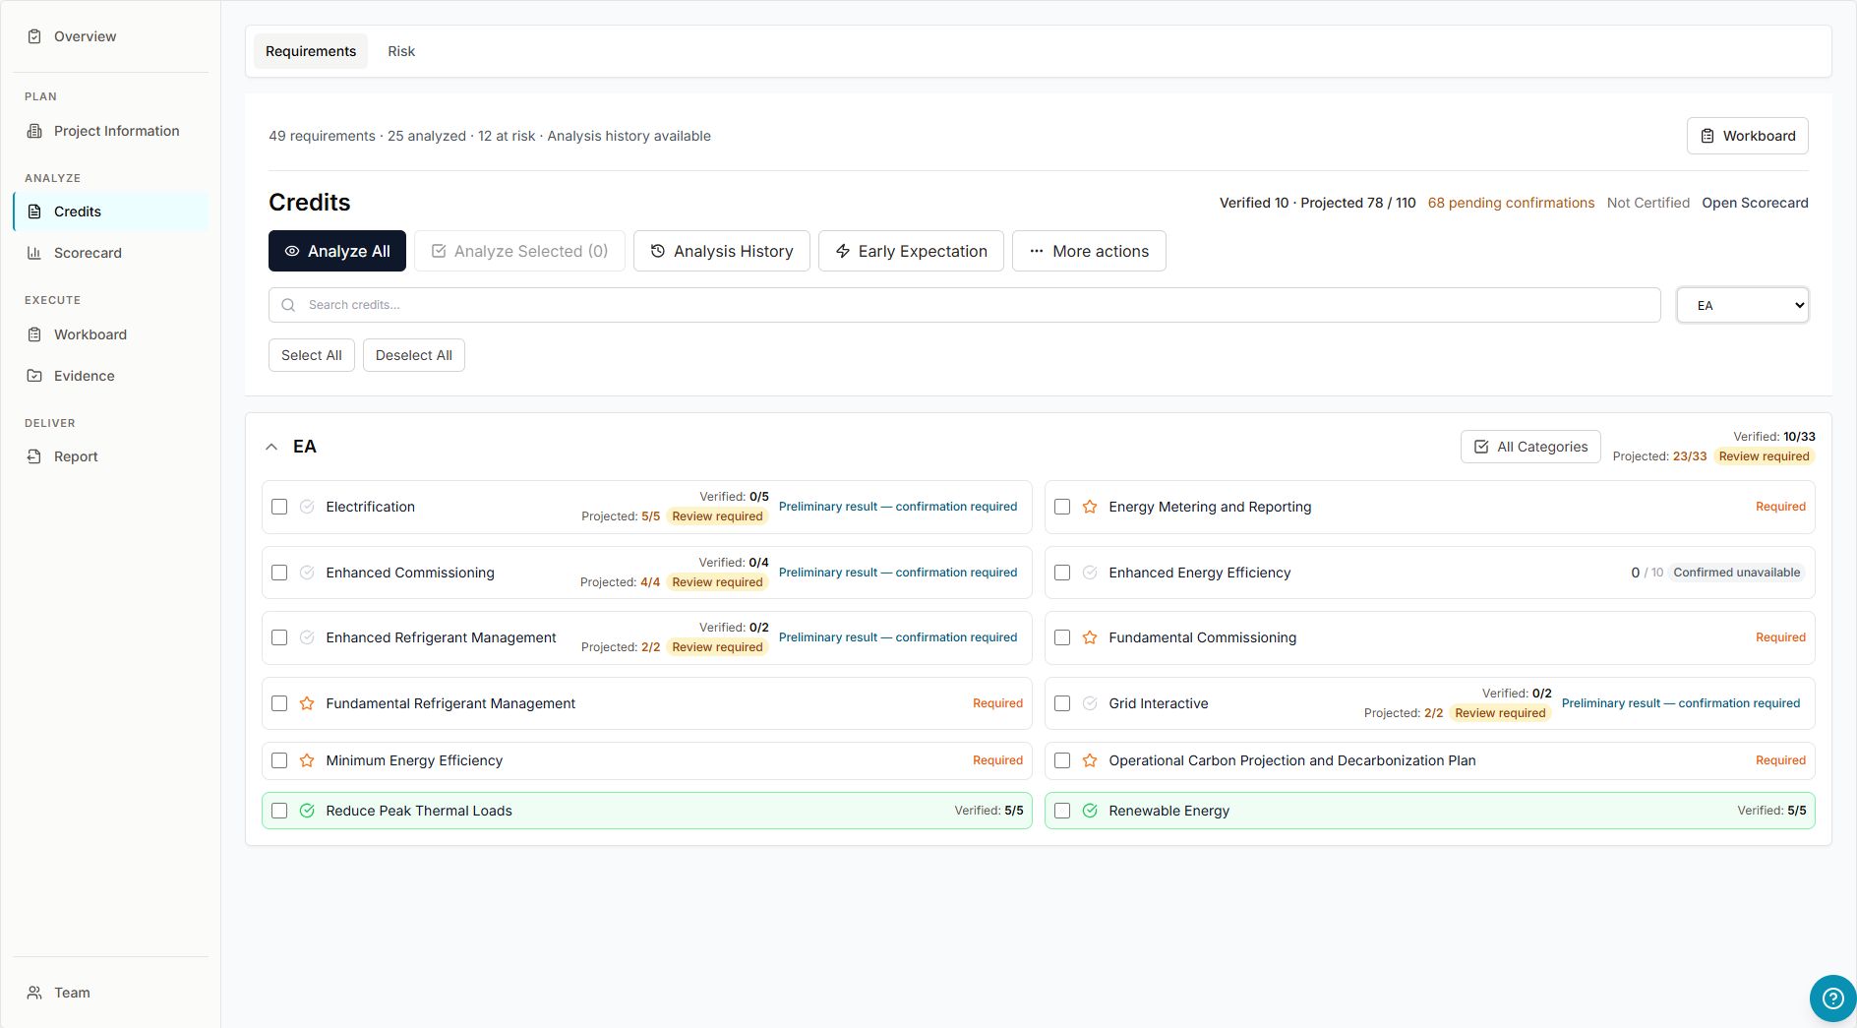Screen dimensions: 1857x1028
Task: Click the Report icon in the sidebar
Action: (x=34, y=456)
